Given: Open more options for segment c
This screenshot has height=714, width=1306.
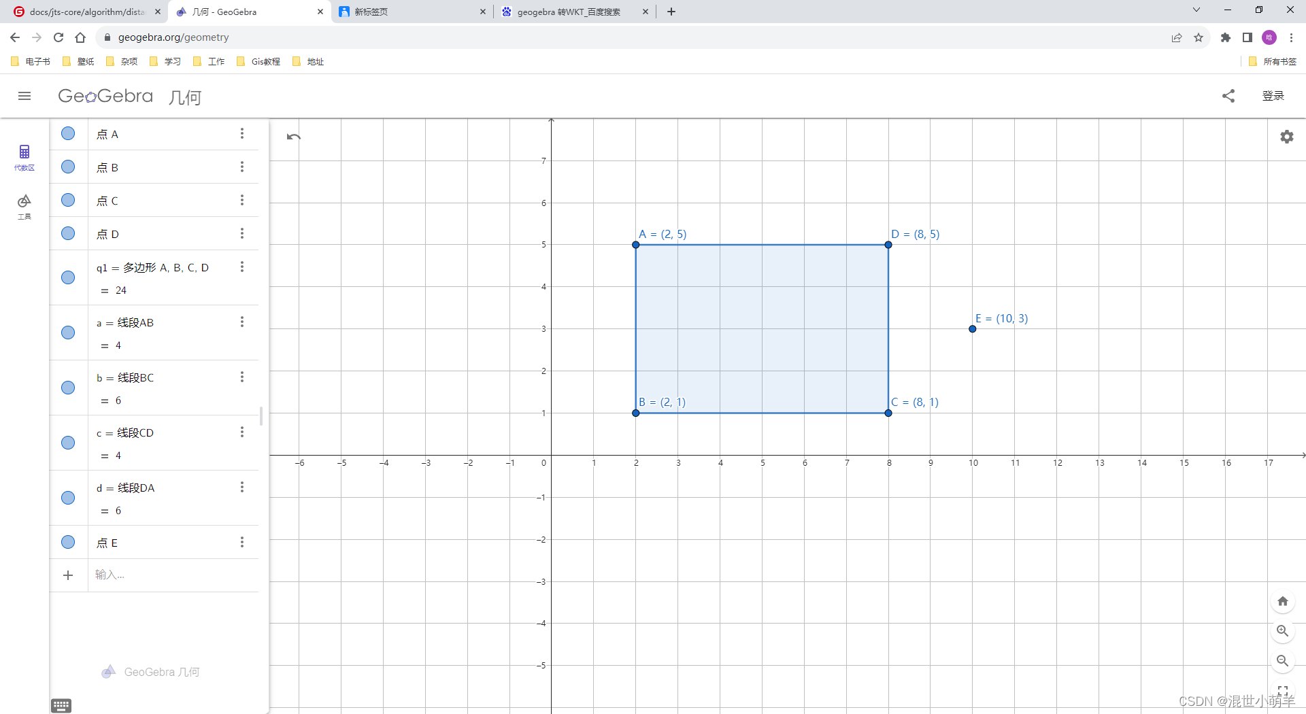Looking at the screenshot, I should click(242, 432).
